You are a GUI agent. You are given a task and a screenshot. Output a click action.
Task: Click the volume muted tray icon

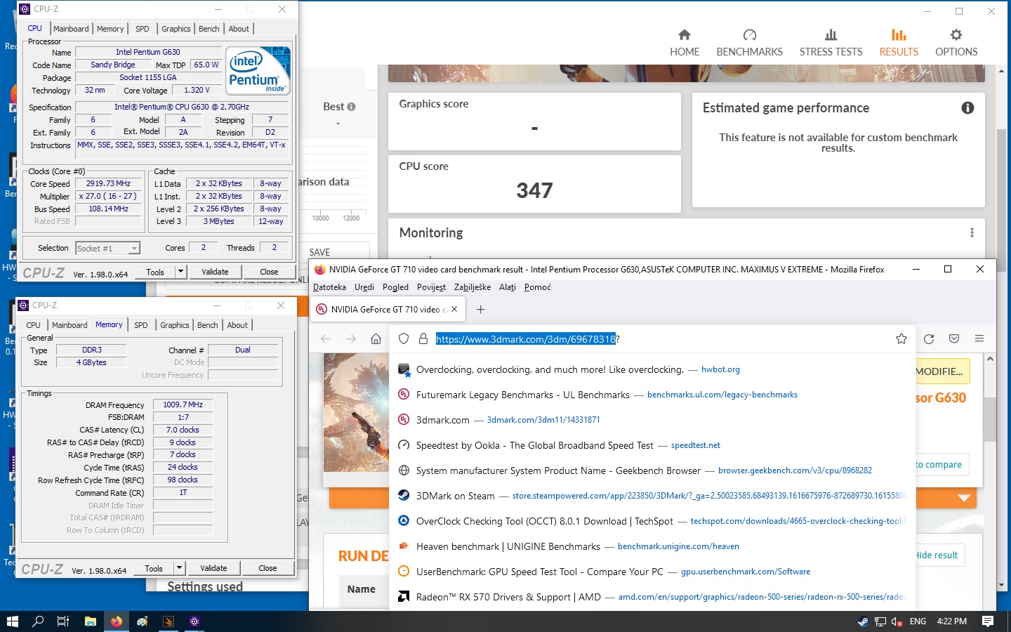pyautogui.click(x=897, y=621)
